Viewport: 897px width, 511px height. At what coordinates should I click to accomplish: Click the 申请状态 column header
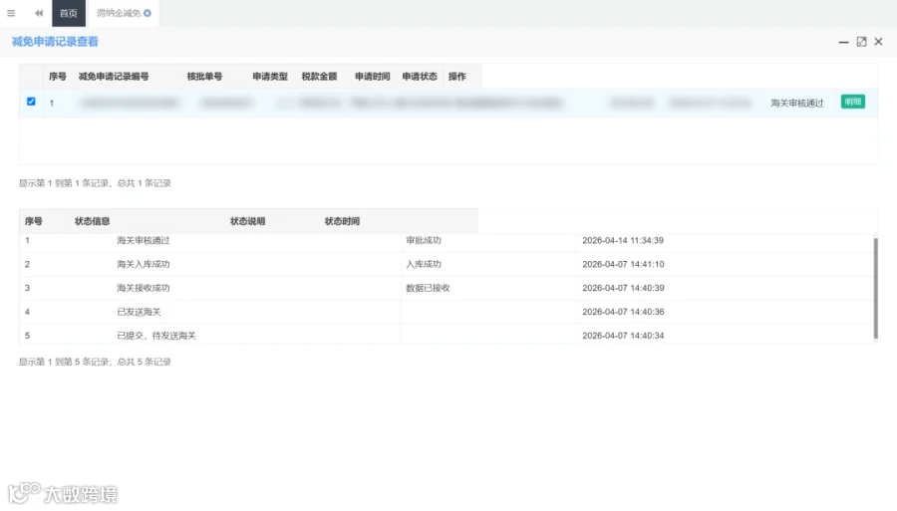(420, 77)
